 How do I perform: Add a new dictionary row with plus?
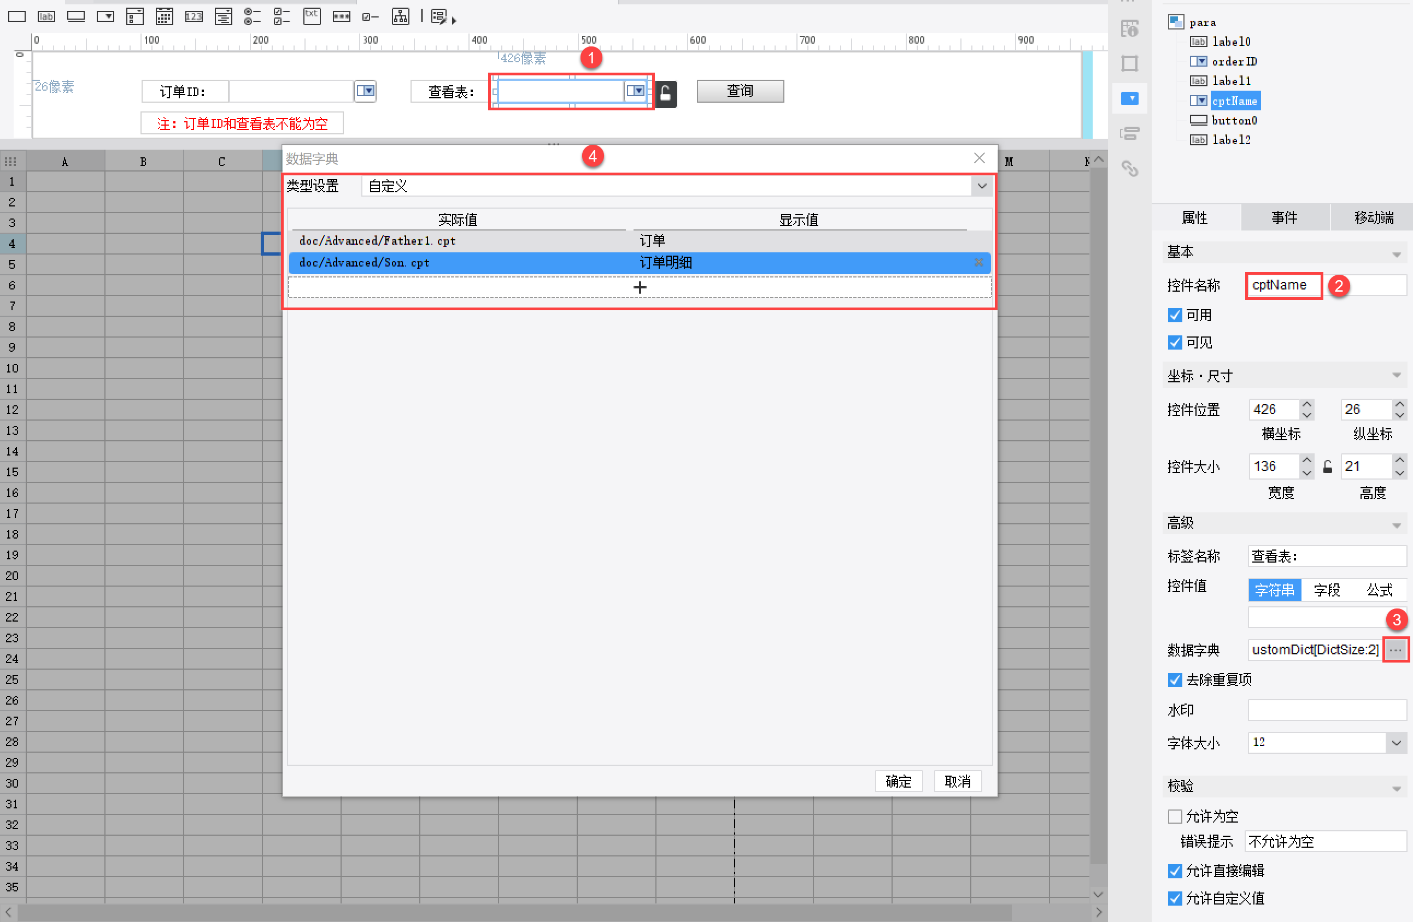click(640, 287)
